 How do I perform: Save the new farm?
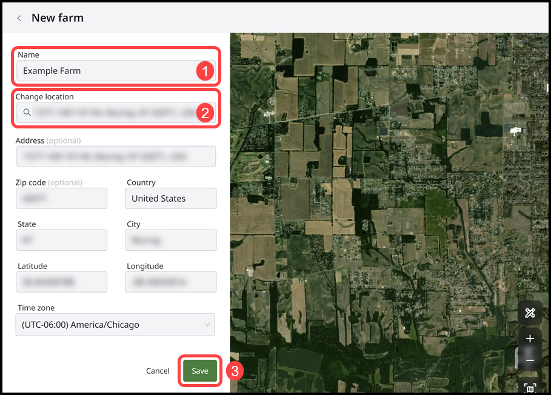pos(199,371)
